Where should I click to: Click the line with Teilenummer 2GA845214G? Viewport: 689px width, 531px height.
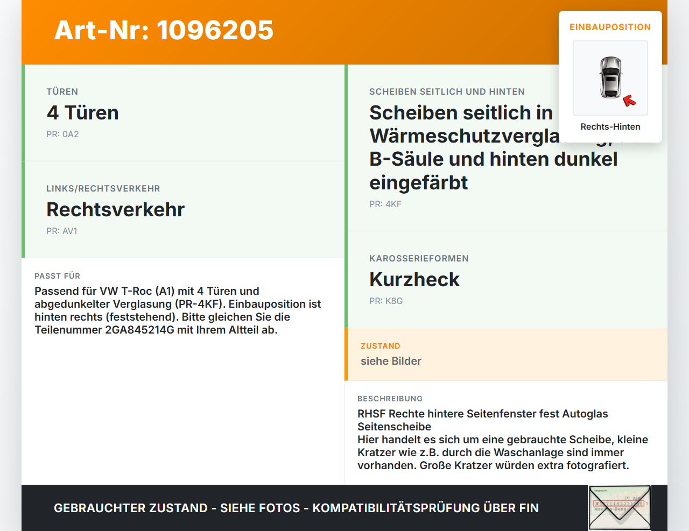click(156, 330)
